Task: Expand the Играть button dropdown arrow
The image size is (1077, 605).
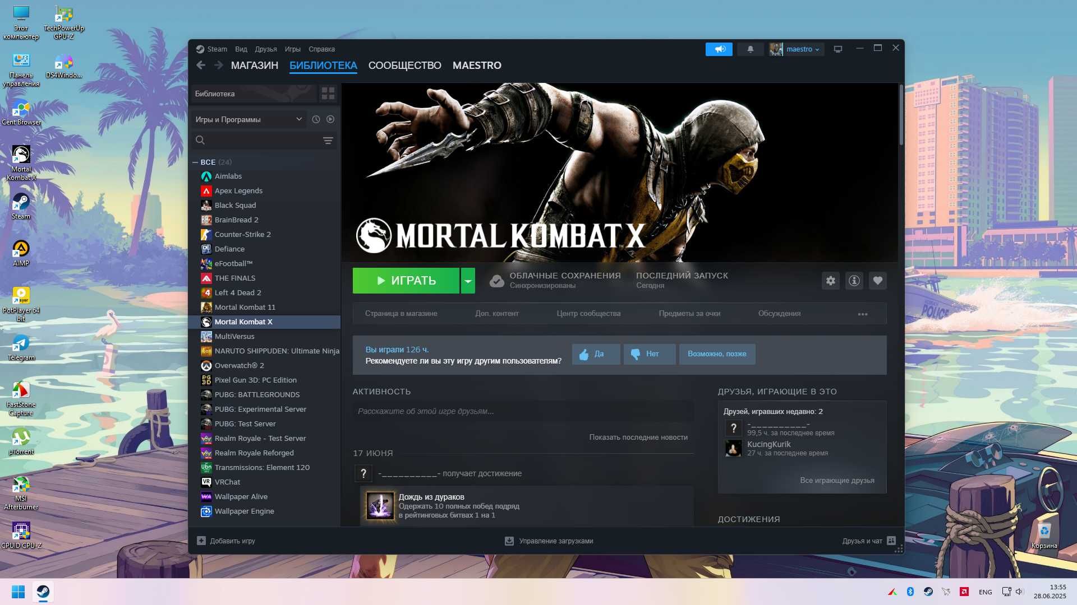Action: (468, 281)
